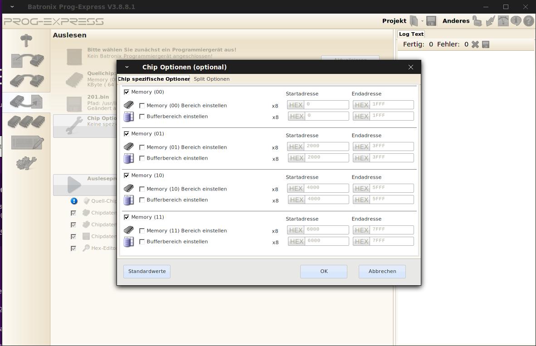This screenshot has width=536, height=346.
Task: Open the file editor with pencil icon
Action: [x=27, y=142]
